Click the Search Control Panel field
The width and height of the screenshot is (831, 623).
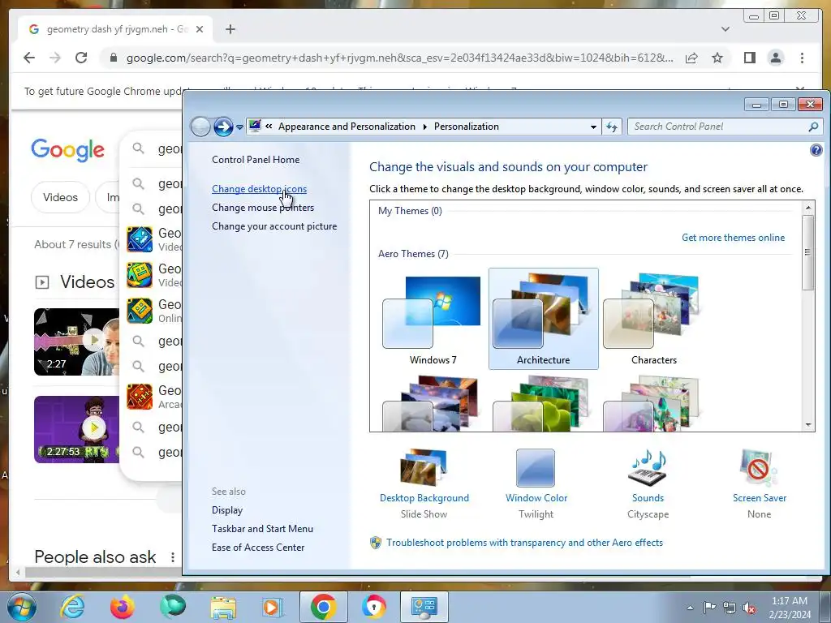click(x=725, y=127)
